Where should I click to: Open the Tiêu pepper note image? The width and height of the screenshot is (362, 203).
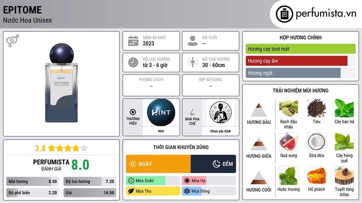point(316,108)
